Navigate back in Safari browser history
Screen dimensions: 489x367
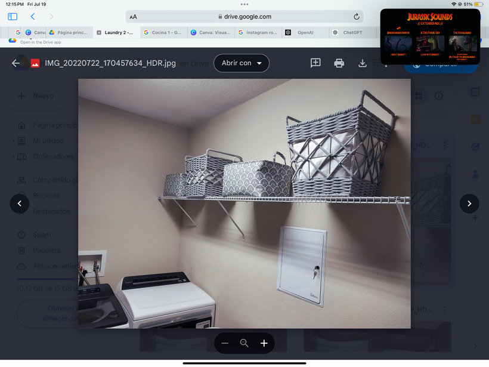click(x=33, y=17)
